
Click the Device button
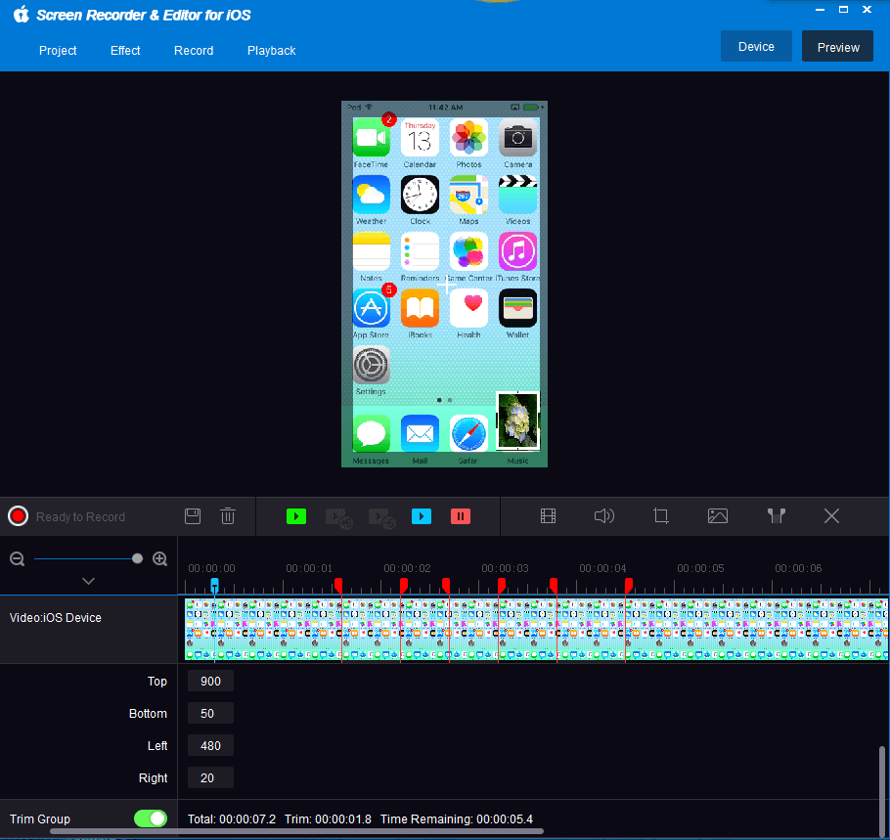tap(756, 47)
